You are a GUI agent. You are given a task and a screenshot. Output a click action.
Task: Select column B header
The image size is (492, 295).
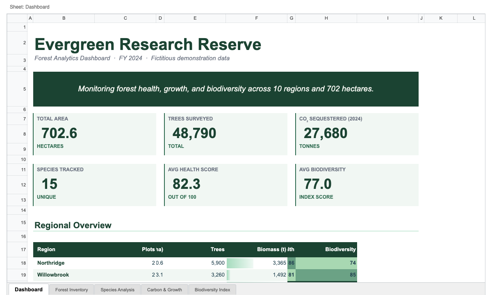point(64,18)
